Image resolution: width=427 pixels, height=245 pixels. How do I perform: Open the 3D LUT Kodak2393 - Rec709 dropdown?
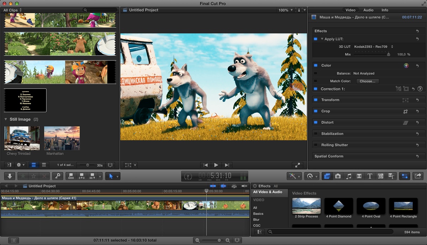pyautogui.click(x=374, y=47)
